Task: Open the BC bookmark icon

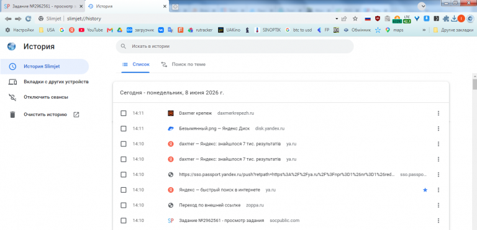Action: 336,30
